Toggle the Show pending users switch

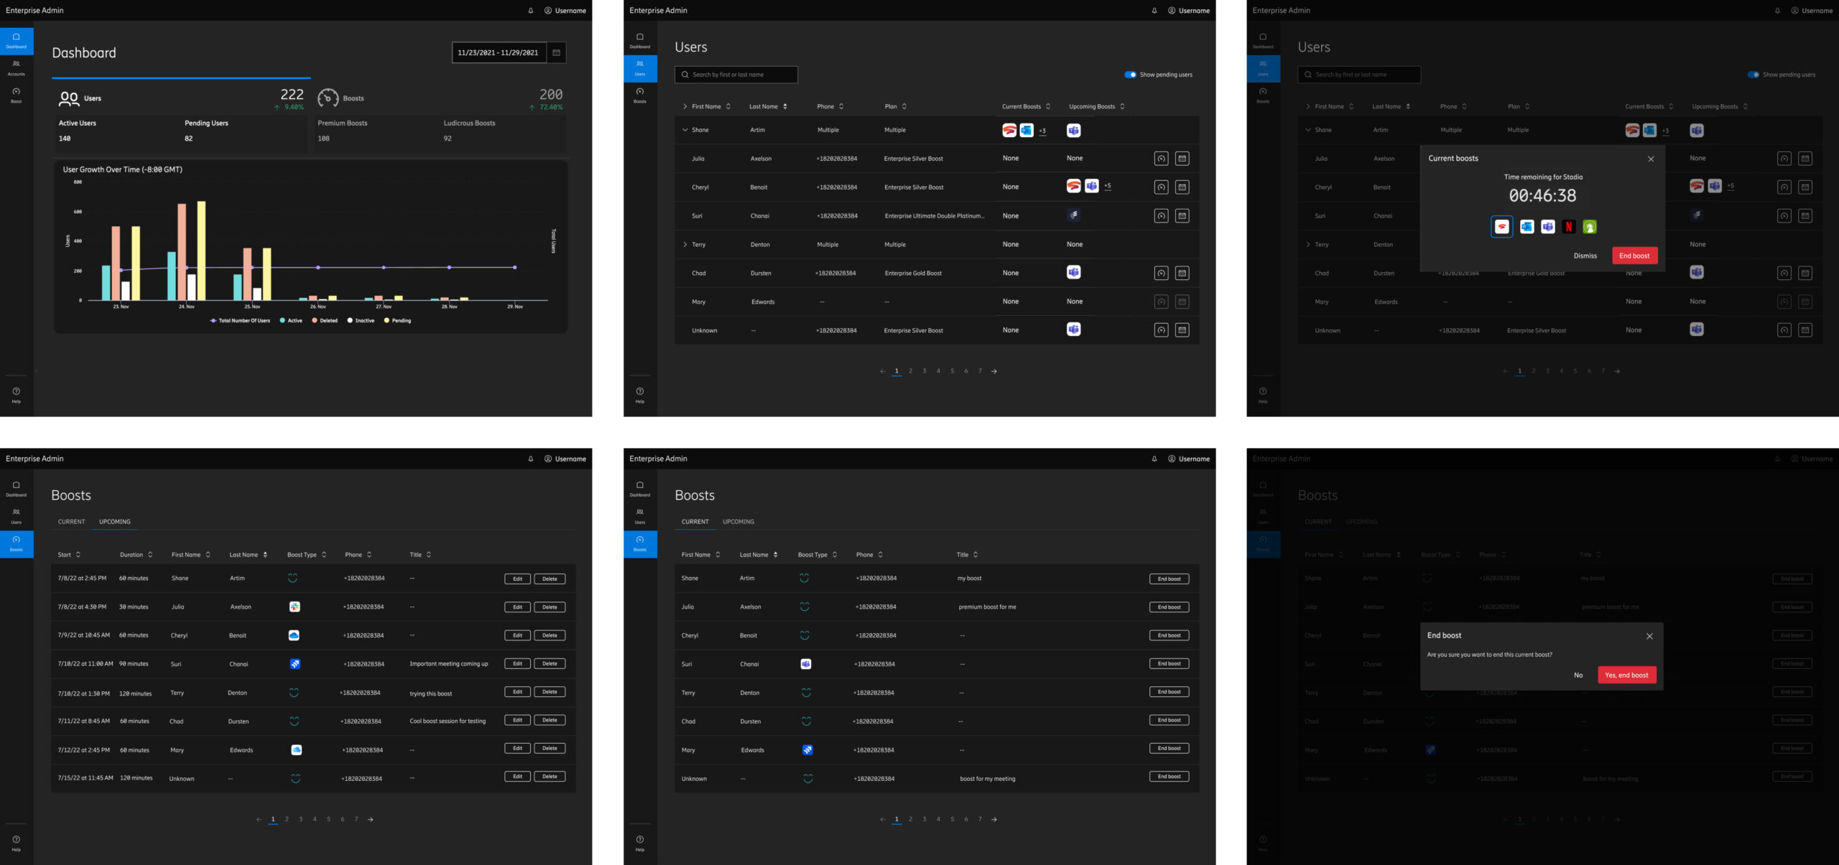[x=1129, y=74]
